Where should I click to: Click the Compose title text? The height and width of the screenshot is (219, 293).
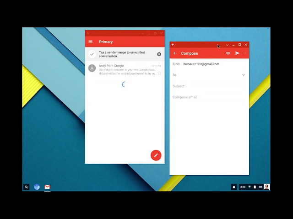pos(189,53)
